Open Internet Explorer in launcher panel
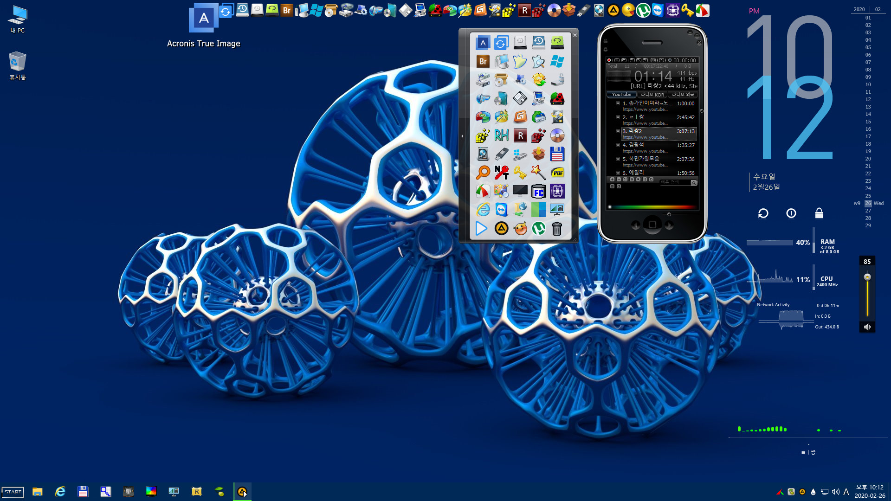The height and width of the screenshot is (501, 891). pos(483,210)
